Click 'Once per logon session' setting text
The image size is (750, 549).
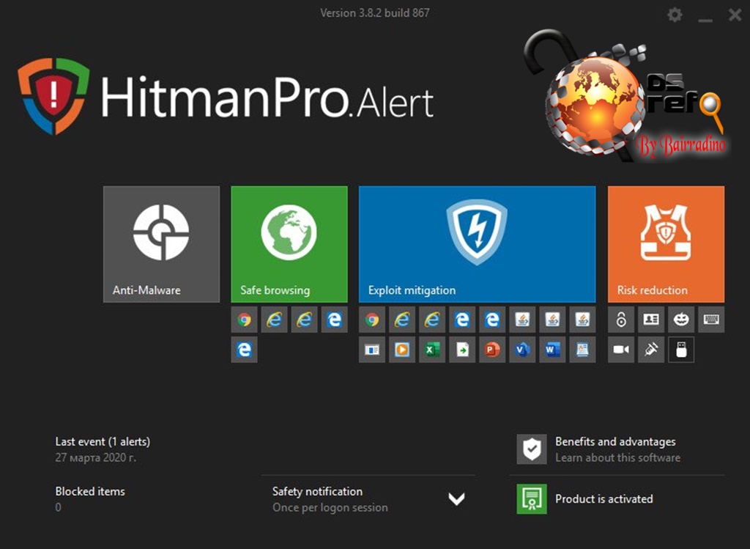[330, 508]
